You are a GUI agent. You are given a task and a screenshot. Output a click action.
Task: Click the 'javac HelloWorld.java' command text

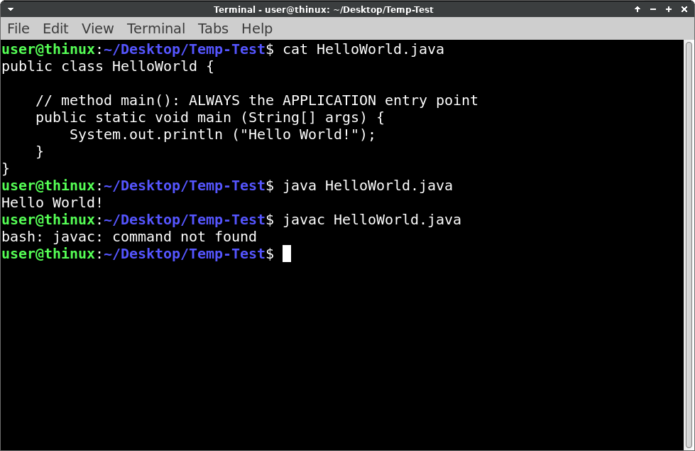click(372, 220)
